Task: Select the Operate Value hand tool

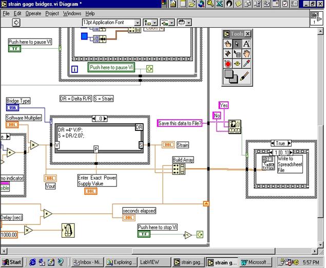Action: pos(227,44)
